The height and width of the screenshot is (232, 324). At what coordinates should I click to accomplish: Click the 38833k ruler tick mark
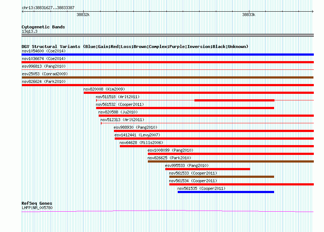tap(249, 11)
